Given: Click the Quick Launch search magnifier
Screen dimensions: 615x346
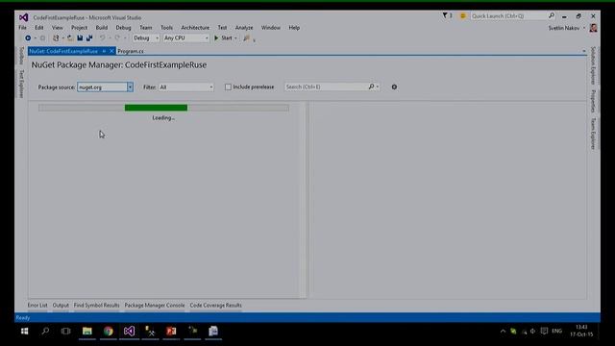Looking at the screenshot, I should click(552, 15).
